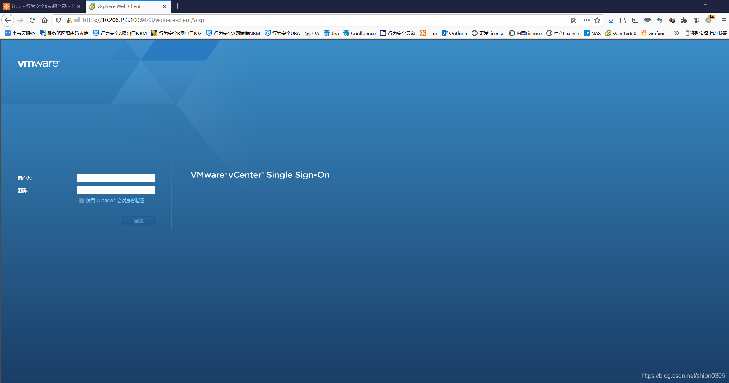The width and height of the screenshot is (729, 383).
Task: Open the Firefox hamburger menu
Action: point(724,20)
